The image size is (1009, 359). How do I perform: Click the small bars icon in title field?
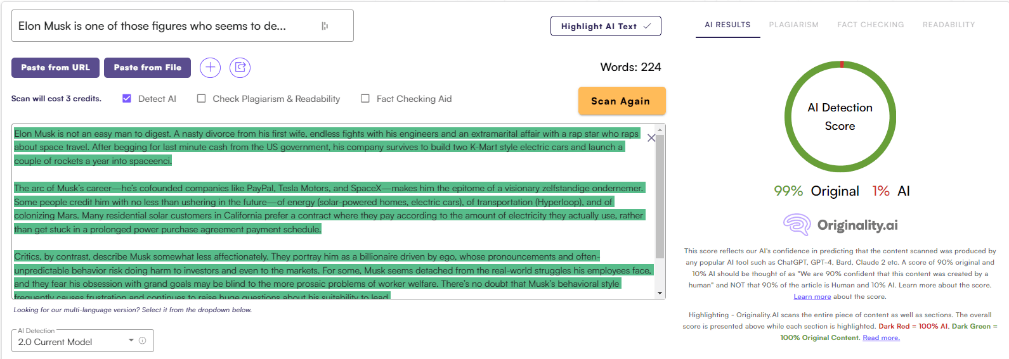point(325,26)
